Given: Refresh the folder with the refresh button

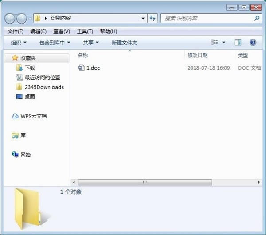Looking at the screenshot, I should tap(153, 18).
